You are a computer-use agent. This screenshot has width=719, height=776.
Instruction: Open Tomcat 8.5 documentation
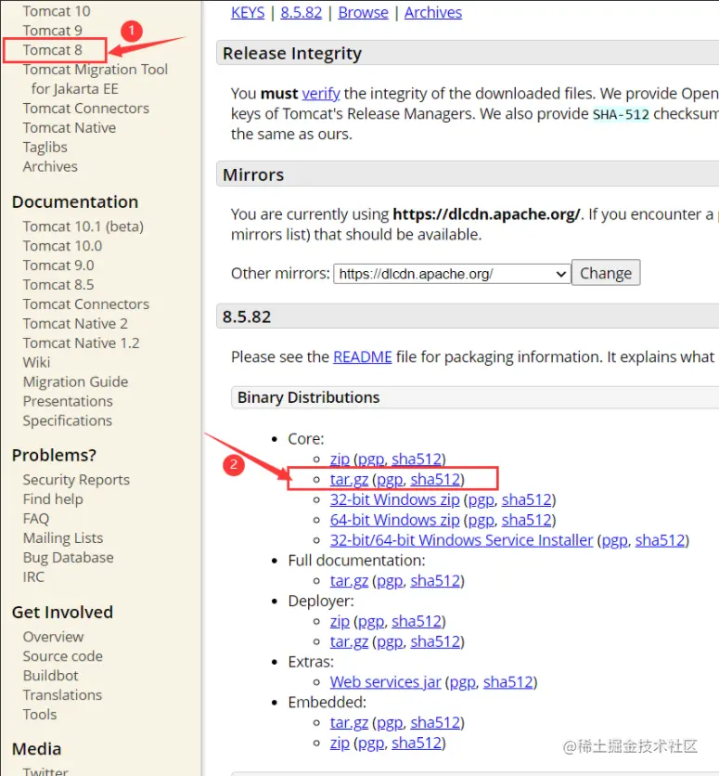tap(58, 285)
